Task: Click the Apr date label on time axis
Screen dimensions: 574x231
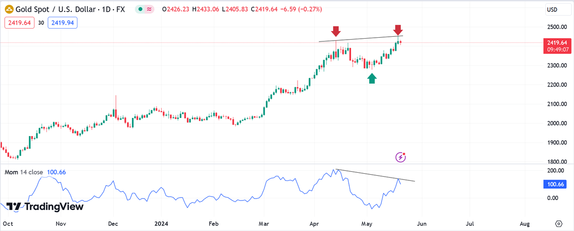Action: [x=315, y=223]
